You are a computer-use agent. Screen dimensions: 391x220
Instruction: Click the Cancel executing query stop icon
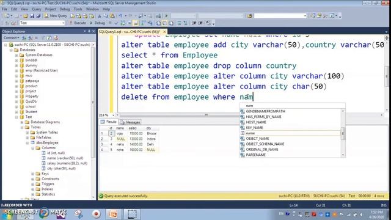pos(110,23)
